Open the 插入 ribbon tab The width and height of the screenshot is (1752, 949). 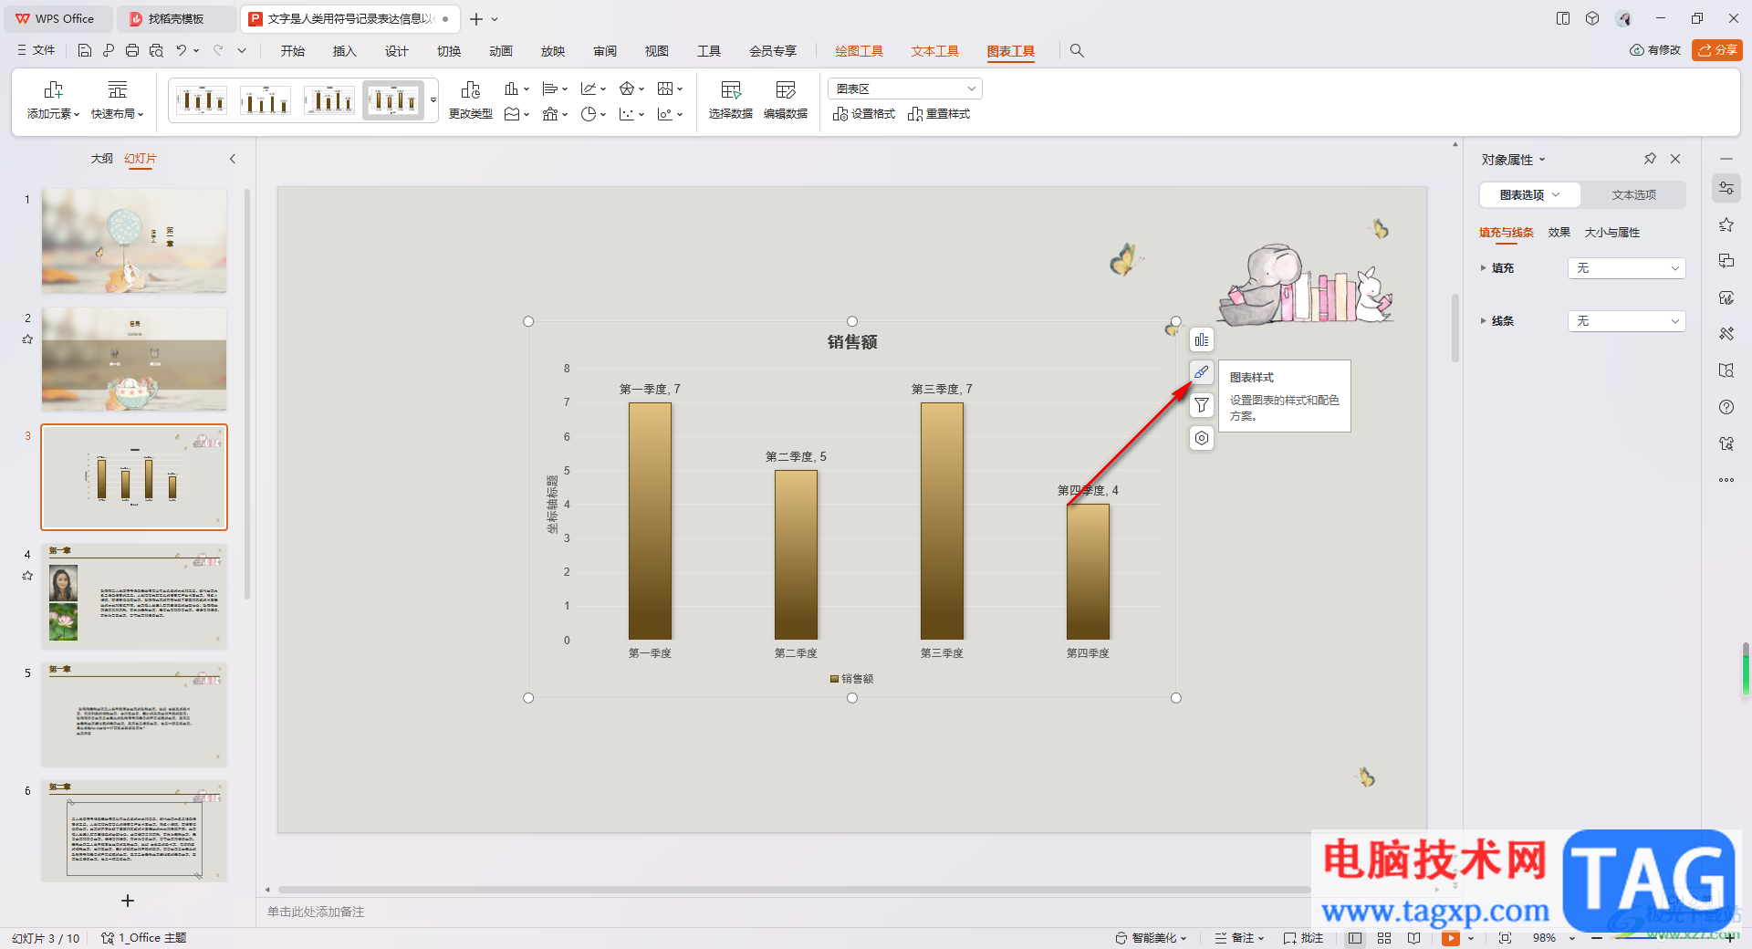[344, 51]
